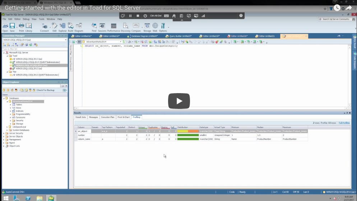357x201 pixels.
Task: Switch to the Execution Plan tab
Action: [107, 117]
